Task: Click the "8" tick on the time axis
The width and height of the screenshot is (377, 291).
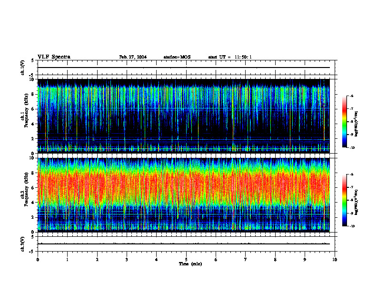Action: [x=275, y=260]
